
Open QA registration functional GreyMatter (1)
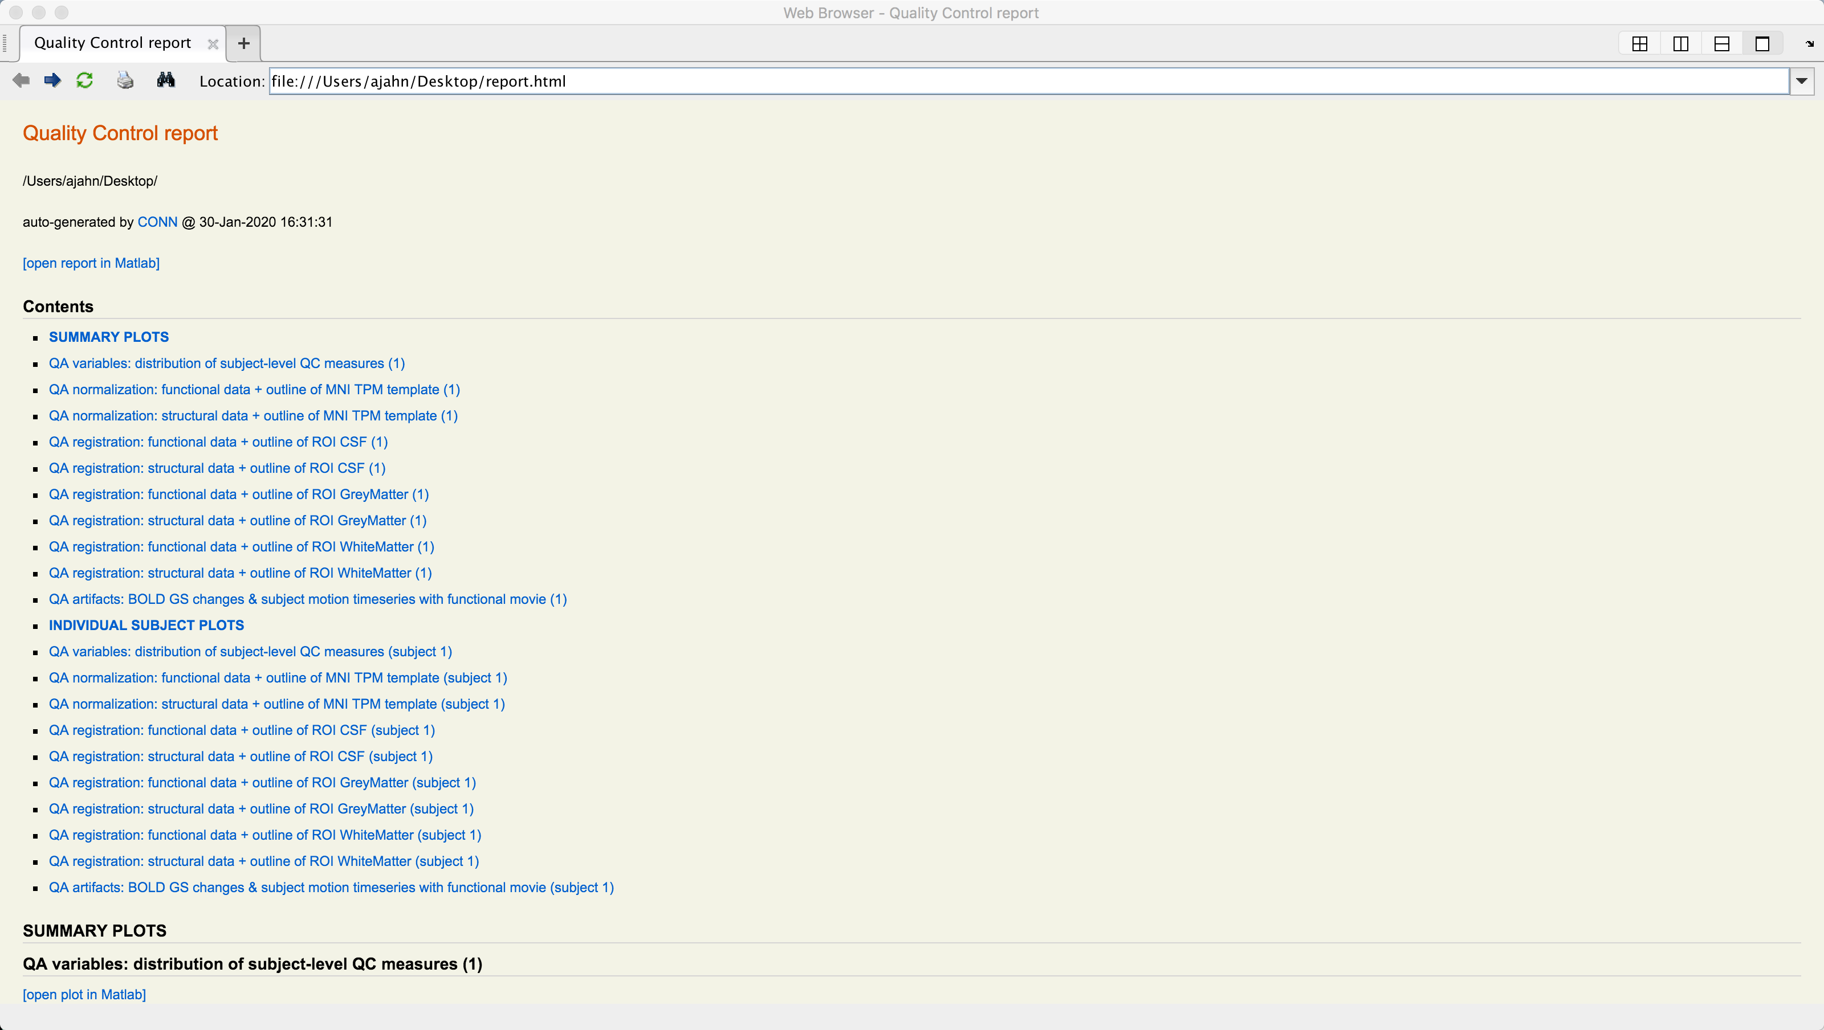click(x=239, y=494)
